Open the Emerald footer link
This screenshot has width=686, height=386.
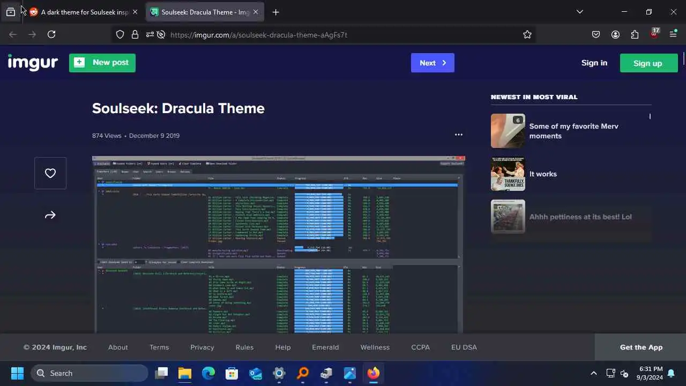point(325,347)
